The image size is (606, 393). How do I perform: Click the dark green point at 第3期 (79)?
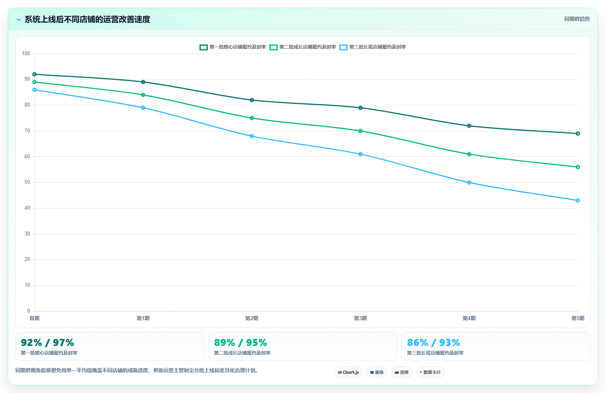tap(361, 108)
